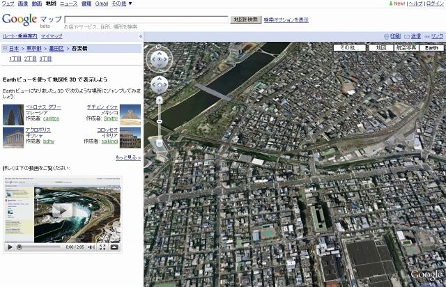Zoom out with the minus button at the slider bottom

160,143
